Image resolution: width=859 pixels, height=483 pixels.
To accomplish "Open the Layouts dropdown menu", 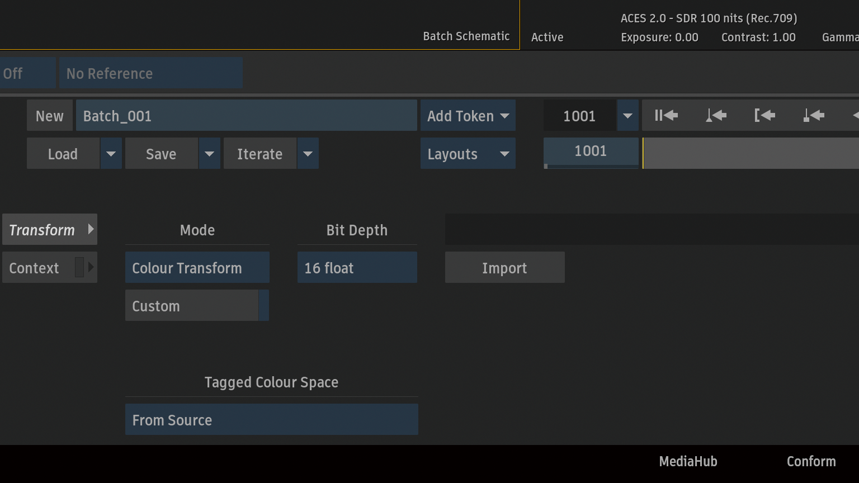I will click(x=468, y=154).
